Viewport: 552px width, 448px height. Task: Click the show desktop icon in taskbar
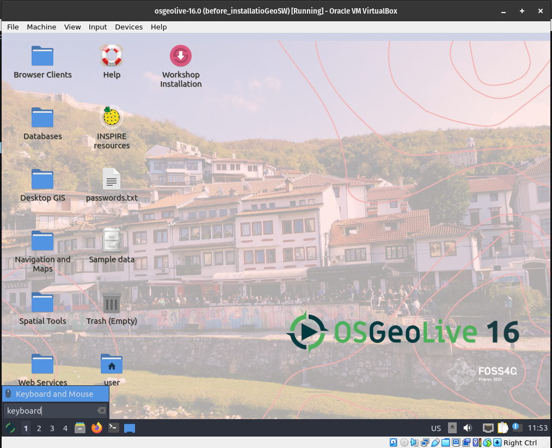(130, 428)
